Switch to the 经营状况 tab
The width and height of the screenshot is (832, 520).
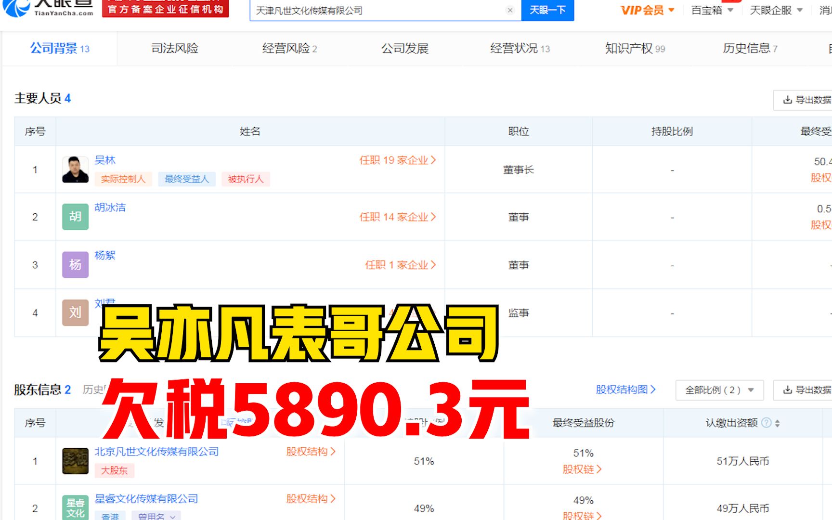pos(520,48)
